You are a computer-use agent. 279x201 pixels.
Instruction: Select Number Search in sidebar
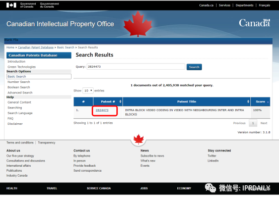[x=19, y=82]
